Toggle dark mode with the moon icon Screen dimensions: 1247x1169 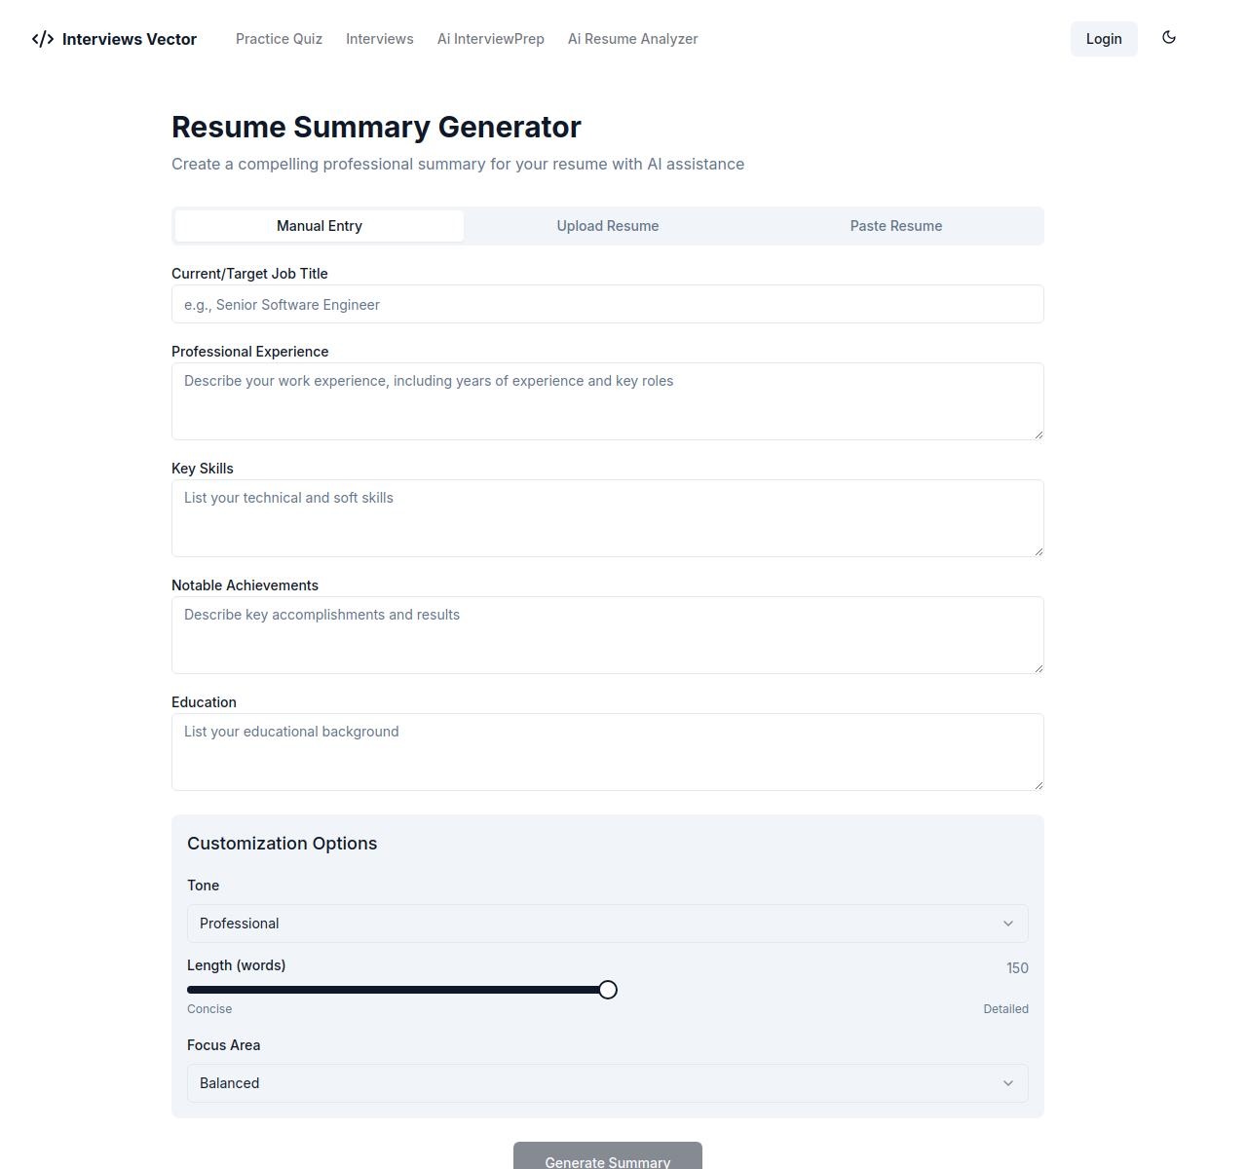1169,38
